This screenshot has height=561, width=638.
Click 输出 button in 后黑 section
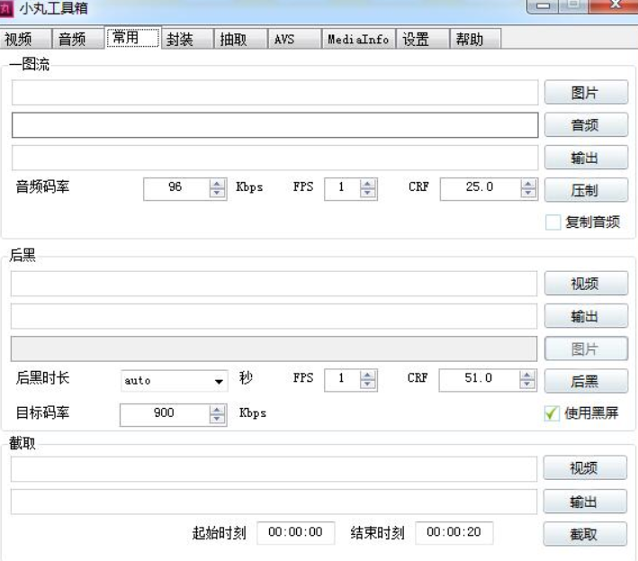point(586,316)
